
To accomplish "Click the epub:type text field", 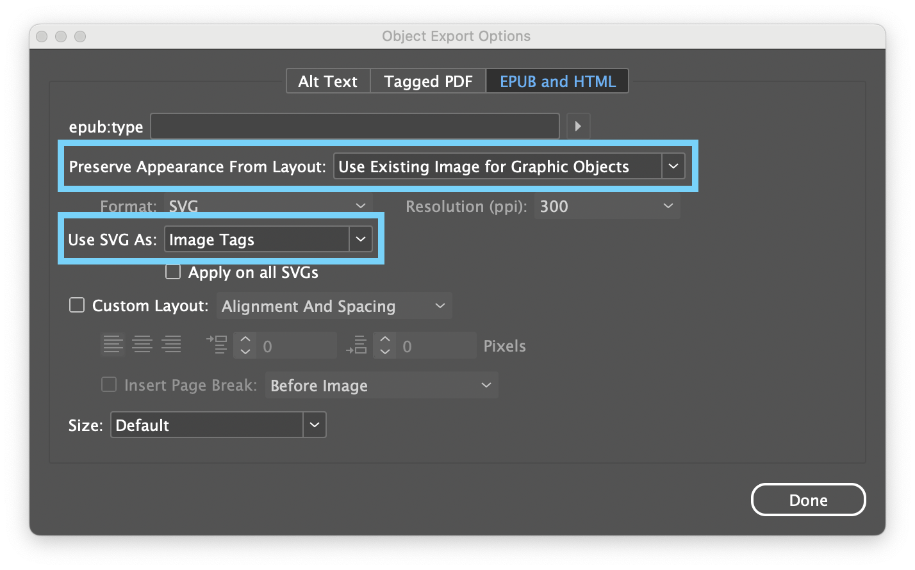I will [355, 126].
